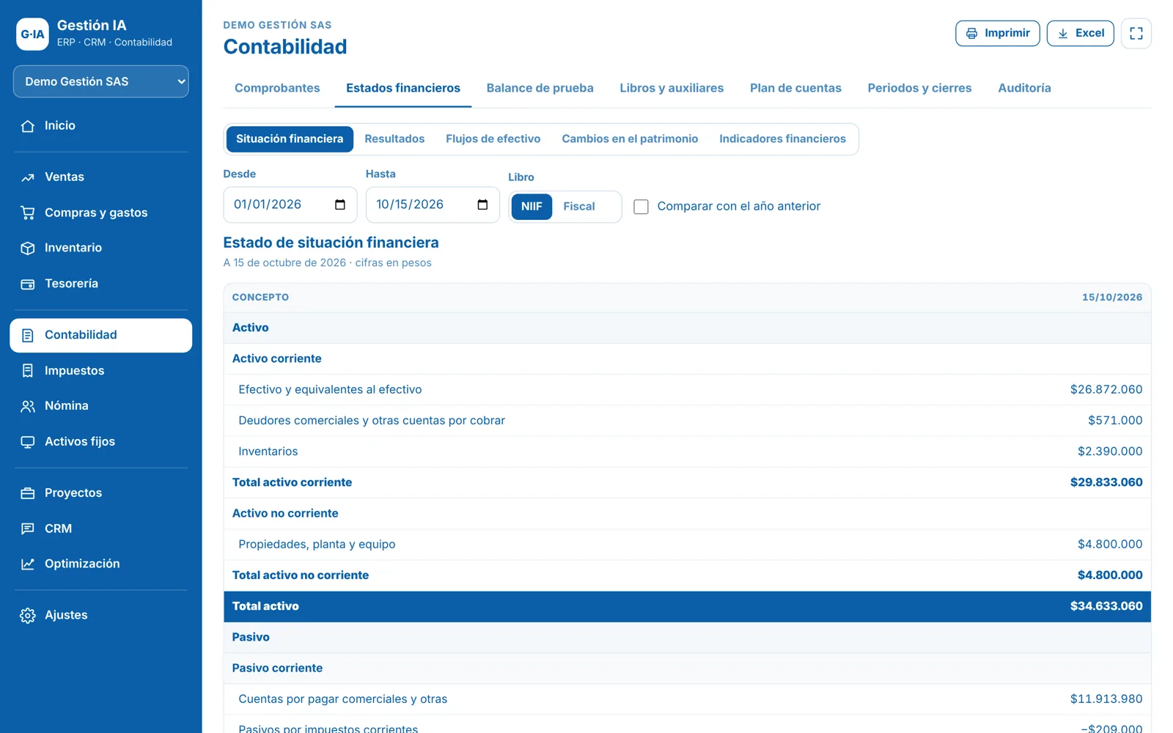Click the Inicio home icon
The image size is (1173, 733).
click(28, 126)
